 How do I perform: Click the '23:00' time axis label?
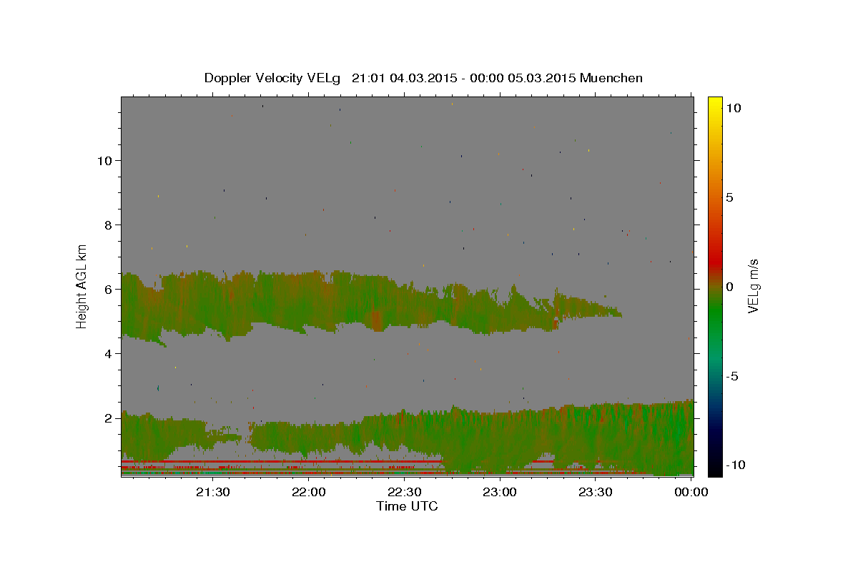click(499, 492)
